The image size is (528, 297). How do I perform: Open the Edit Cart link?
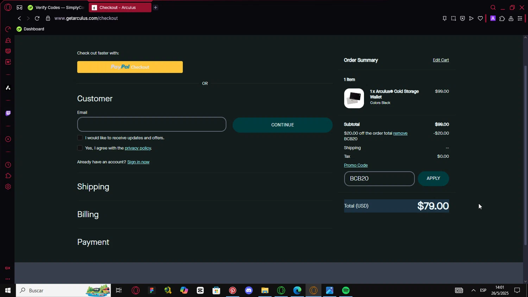[x=441, y=60]
